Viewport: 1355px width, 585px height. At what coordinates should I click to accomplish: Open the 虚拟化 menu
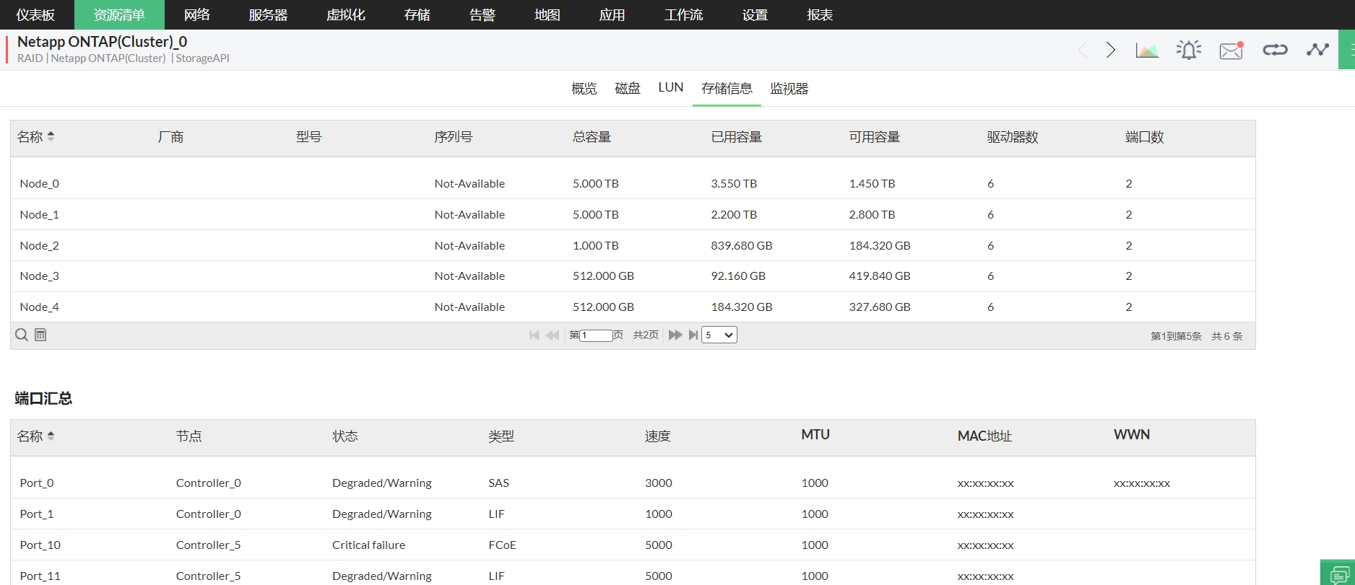[345, 15]
